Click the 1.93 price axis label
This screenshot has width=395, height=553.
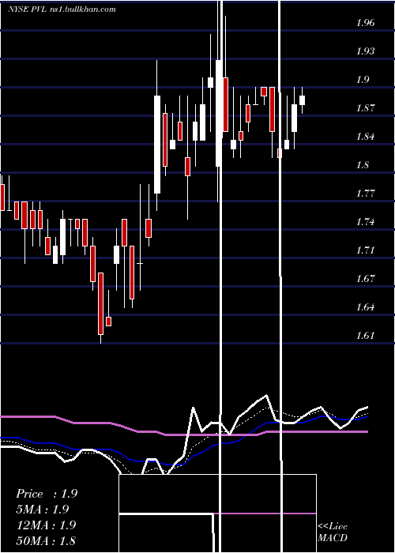365,51
